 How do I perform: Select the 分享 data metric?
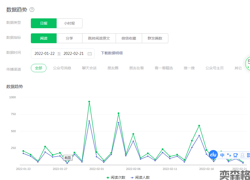click(x=69, y=38)
